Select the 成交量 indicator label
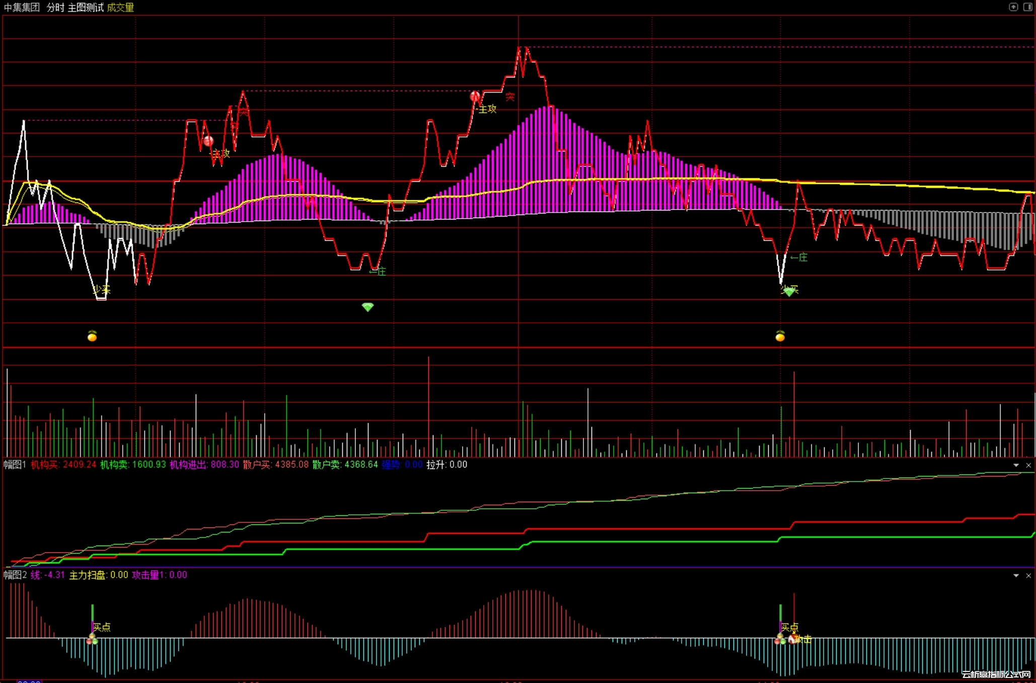The image size is (1036, 683). 120,8
